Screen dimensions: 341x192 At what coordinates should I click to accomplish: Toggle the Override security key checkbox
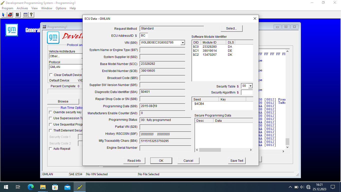click(51, 112)
